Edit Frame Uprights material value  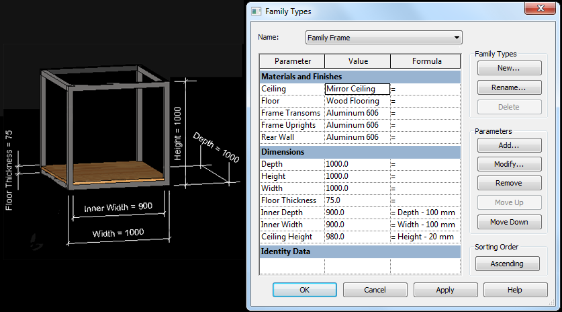357,125
